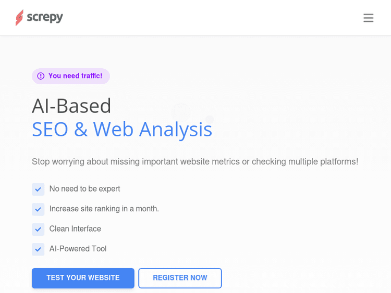Click the checkmark beside 'AI-Powered Tool'
Image resolution: width=391 pixels, height=293 pixels.
38,249
